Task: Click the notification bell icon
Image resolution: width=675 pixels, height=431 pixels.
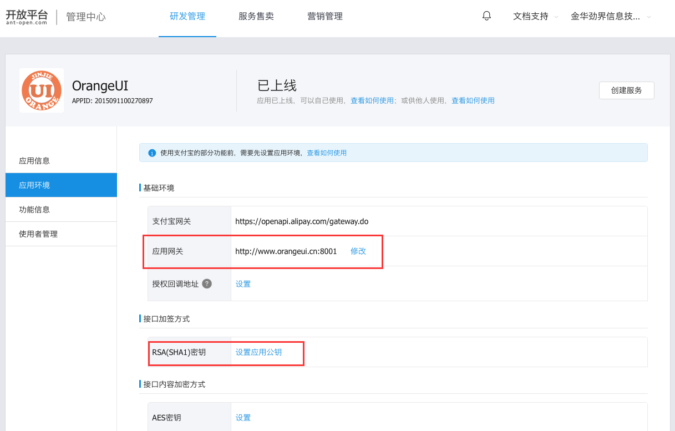Action: [x=486, y=16]
